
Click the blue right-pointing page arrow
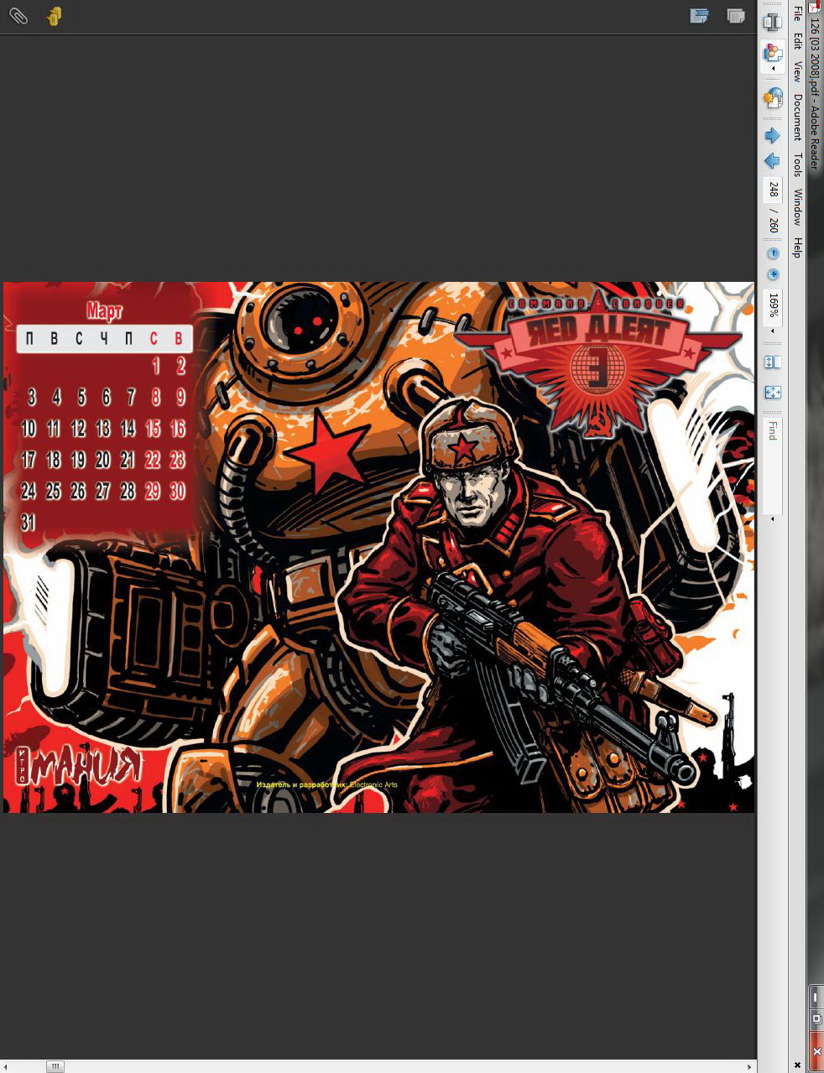point(772,135)
